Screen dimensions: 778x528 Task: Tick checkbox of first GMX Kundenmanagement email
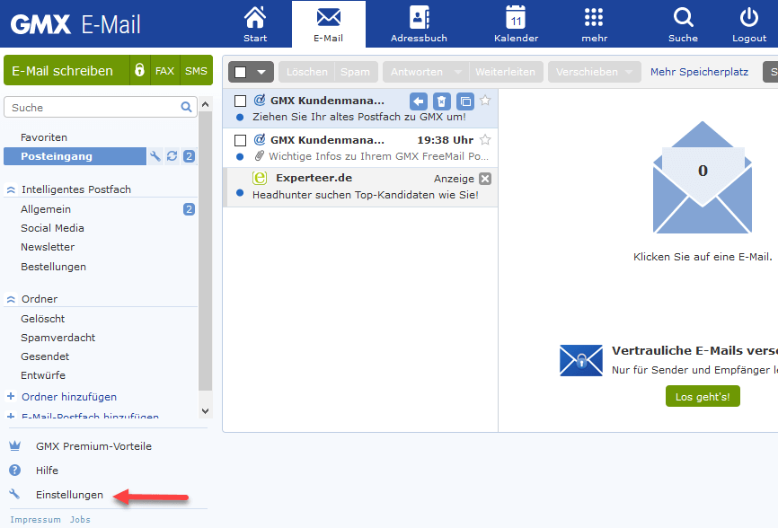click(x=240, y=101)
